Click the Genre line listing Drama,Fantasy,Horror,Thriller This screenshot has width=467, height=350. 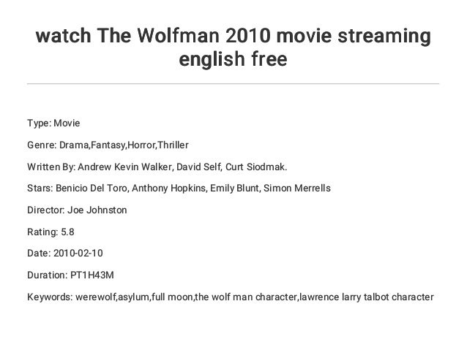point(108,145)
